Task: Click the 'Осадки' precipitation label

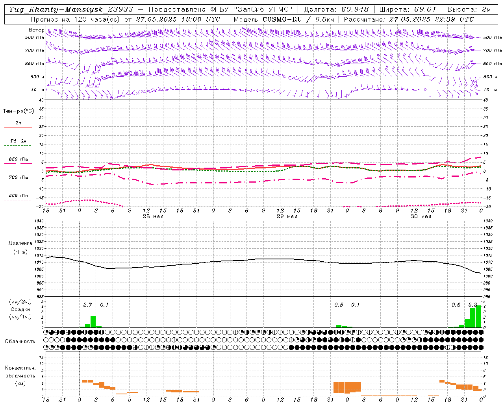Action: (20, 309)
